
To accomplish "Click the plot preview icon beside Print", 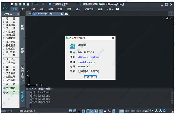I will tap(32, 4).
